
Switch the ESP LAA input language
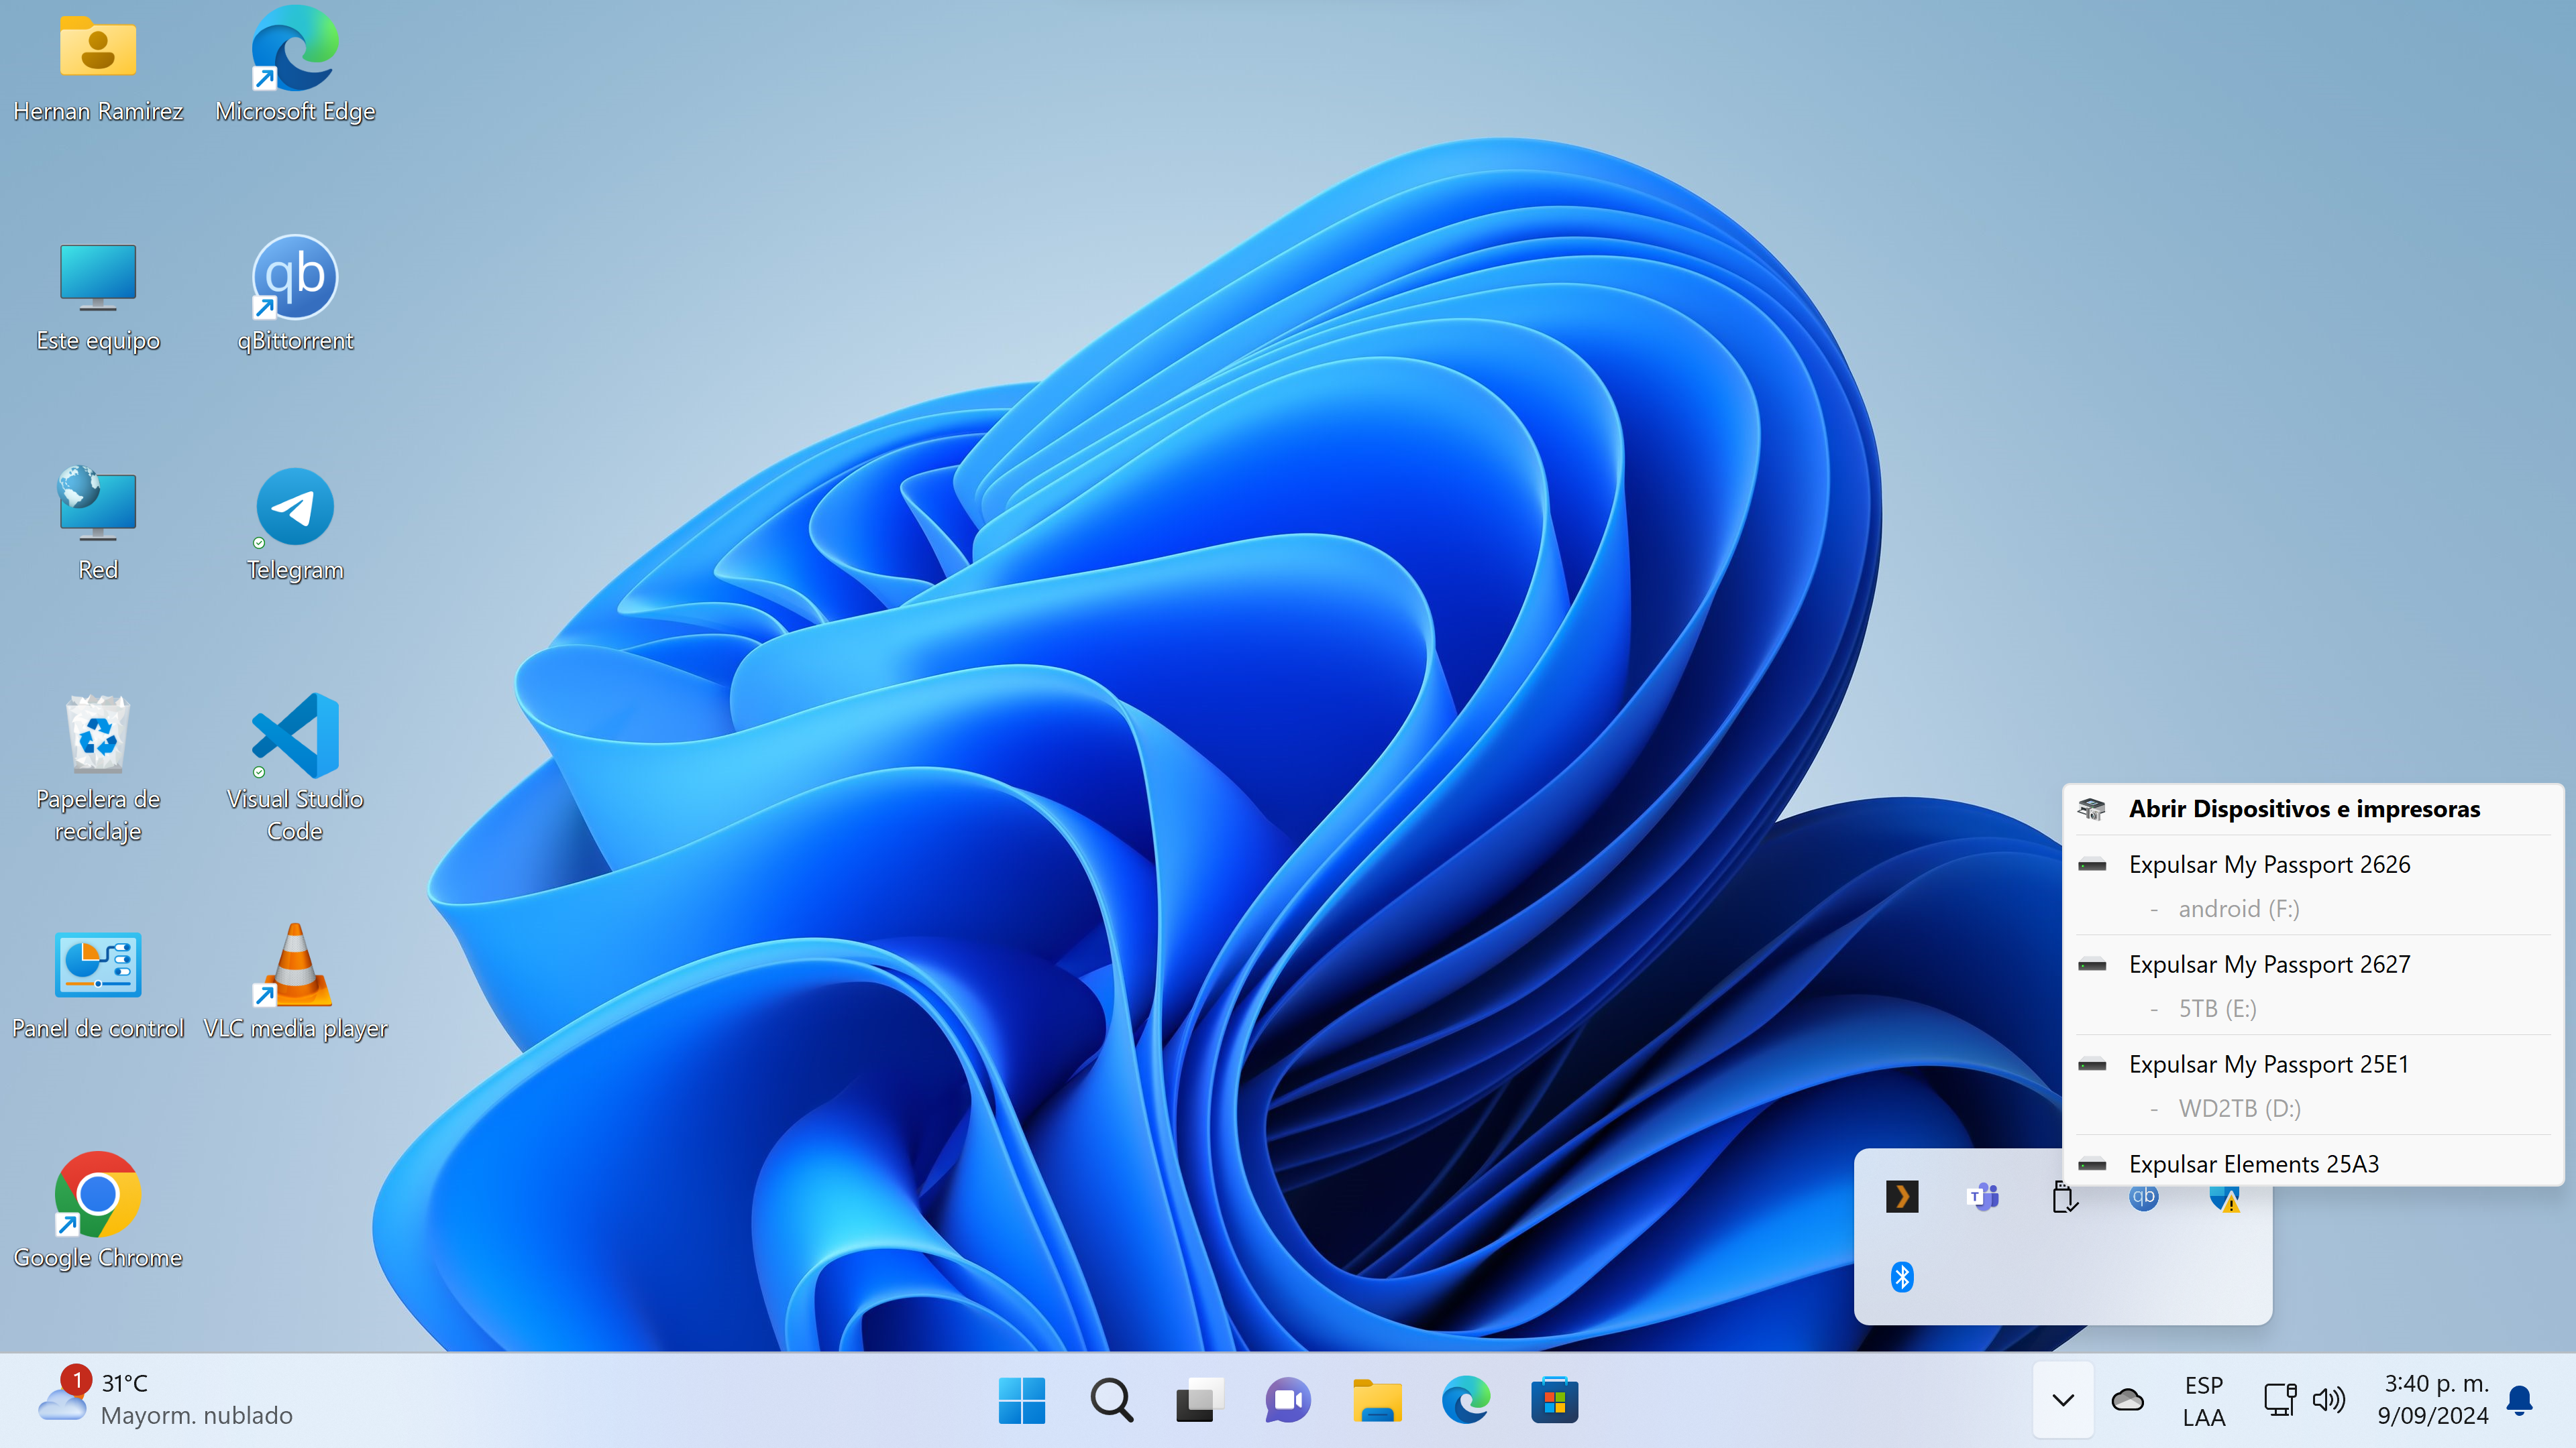pos(2204,1400)
